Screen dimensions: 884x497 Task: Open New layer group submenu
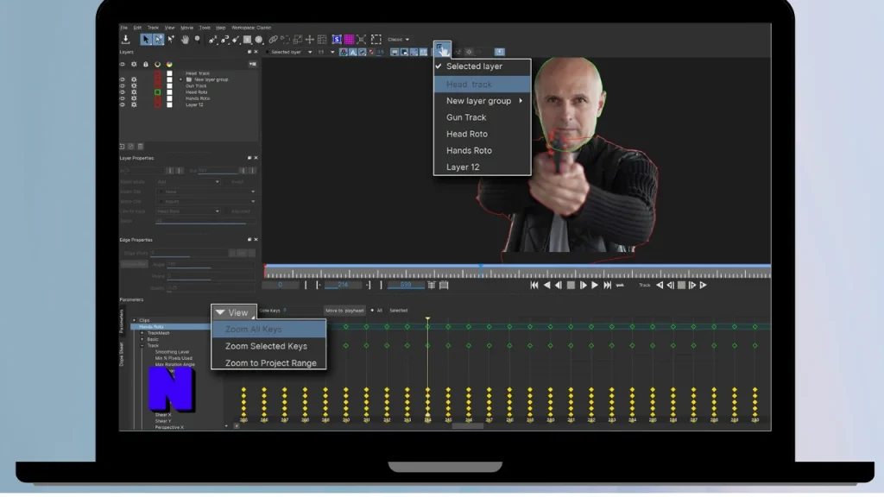(482, 101)
